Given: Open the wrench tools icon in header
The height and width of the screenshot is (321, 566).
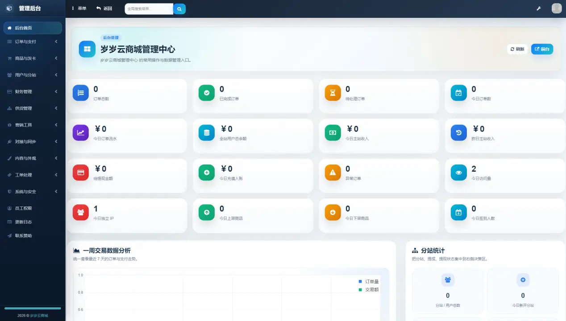Looking at the screenshot, I should [538, 8].
